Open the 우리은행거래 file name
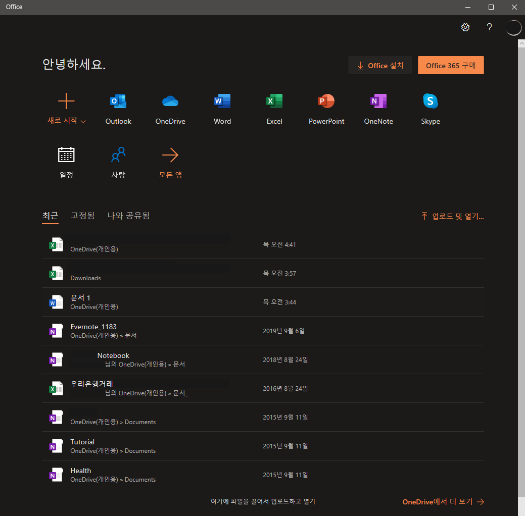Image resolution: width=525 pixels, height=516 pixels. pos(91,384)
